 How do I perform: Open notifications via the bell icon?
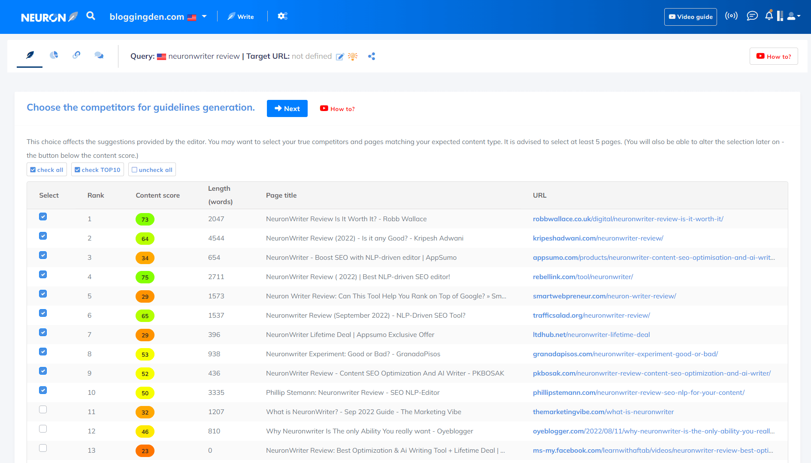pyautogui.click(x=769, y=15)
